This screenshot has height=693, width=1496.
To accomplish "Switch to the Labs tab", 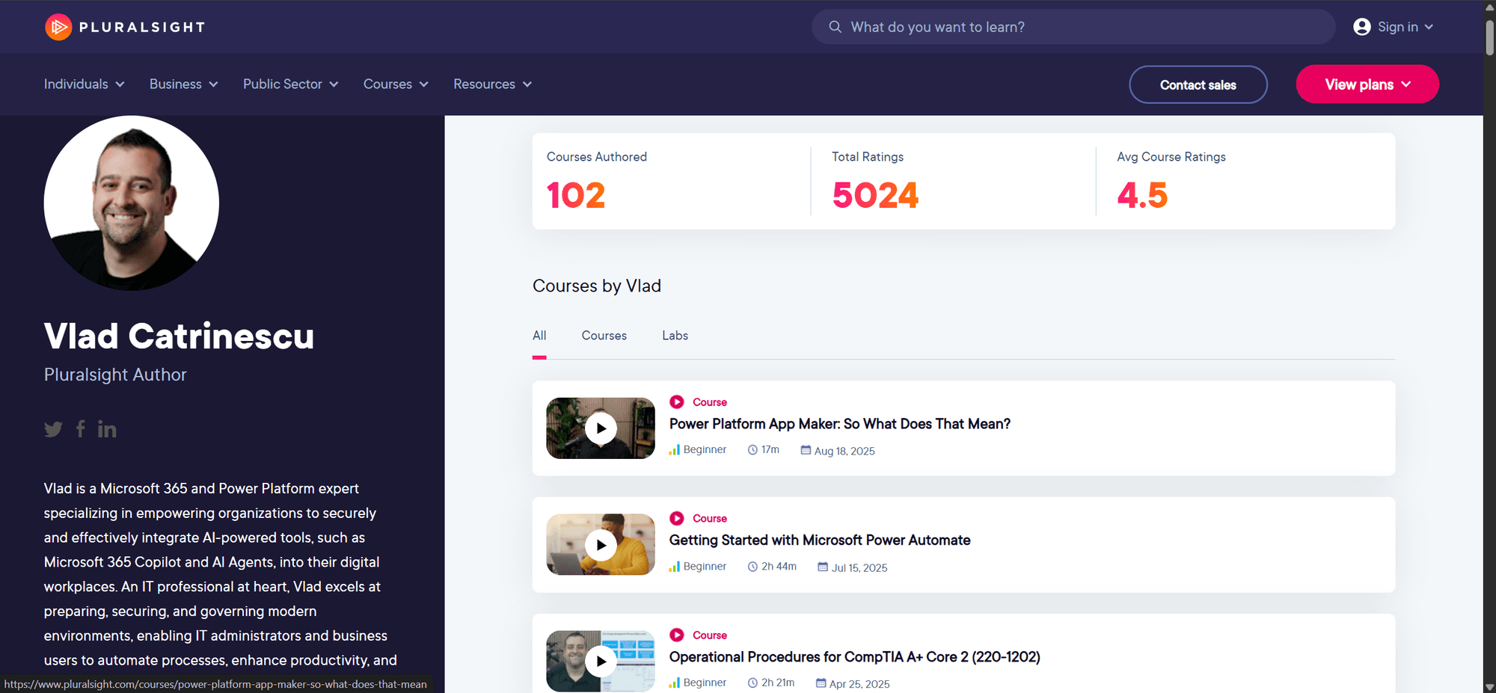I will click(675, 336).
